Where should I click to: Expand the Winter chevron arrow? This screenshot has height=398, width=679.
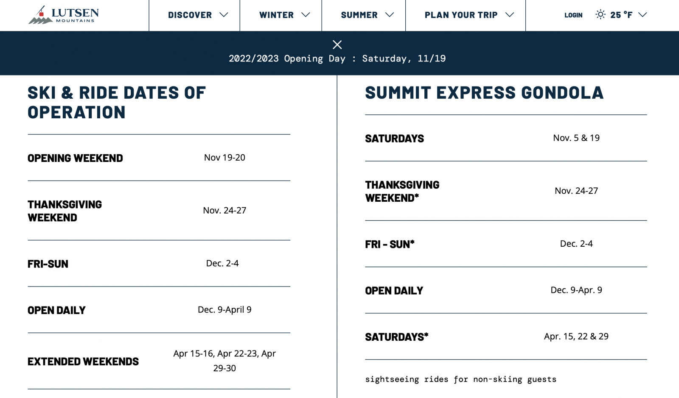coord(306,15)
